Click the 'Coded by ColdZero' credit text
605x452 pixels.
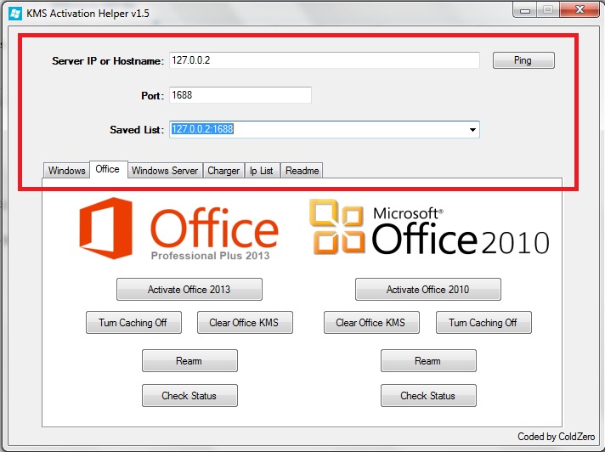[556, 437]
